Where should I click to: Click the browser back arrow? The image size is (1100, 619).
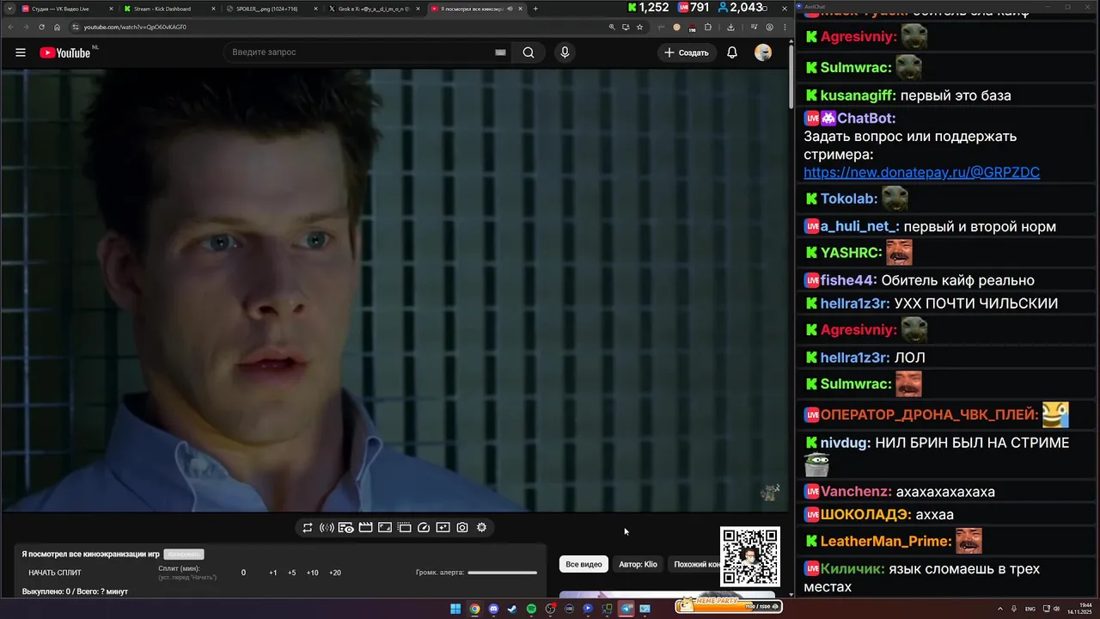[x=10, y=27]
